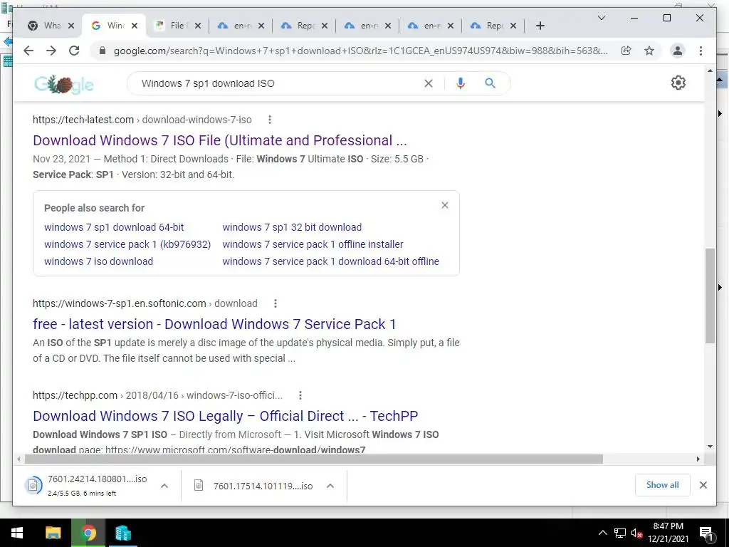Image resolution: width=729 pixels, height=547 pixels.
Task: Clear the Google search box text
Action: (x=428, y=83)
